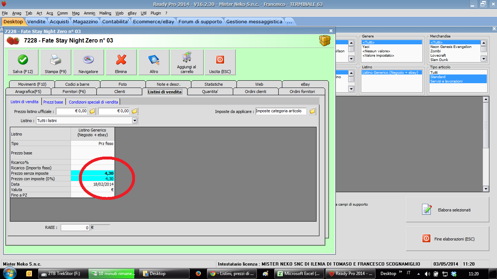This screenshot has height=279, width=497.
Task: Click scroll-down arrow in Merchandise list
Action: coord(484,58)
